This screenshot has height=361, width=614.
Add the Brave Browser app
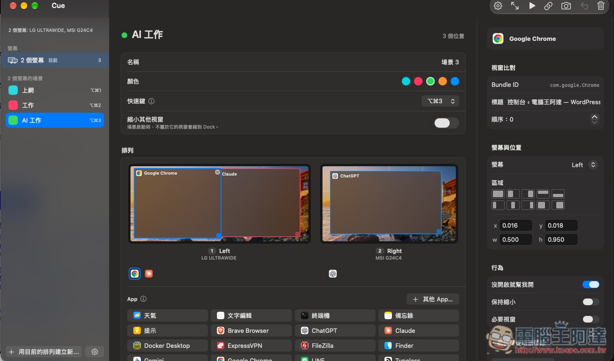251,330
